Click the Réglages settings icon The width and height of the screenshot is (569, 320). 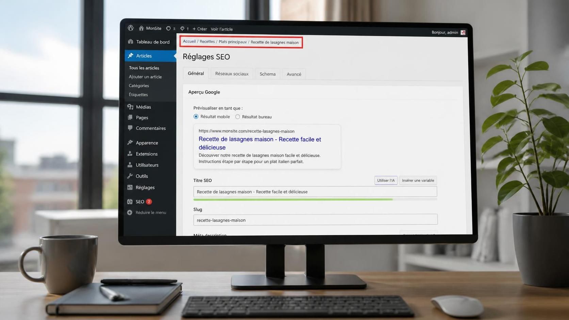point(130,187)
